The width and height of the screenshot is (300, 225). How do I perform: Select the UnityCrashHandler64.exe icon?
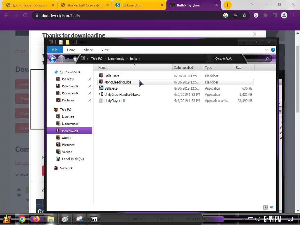coord(101,94)
